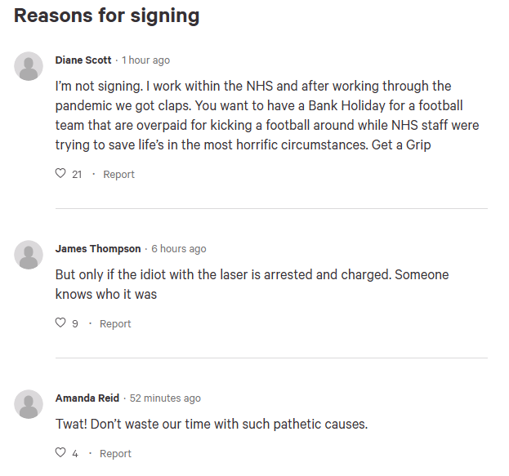Click the "1 hour ago" timestamp
Screen dimensions: 509x476
tap(145, 60)
